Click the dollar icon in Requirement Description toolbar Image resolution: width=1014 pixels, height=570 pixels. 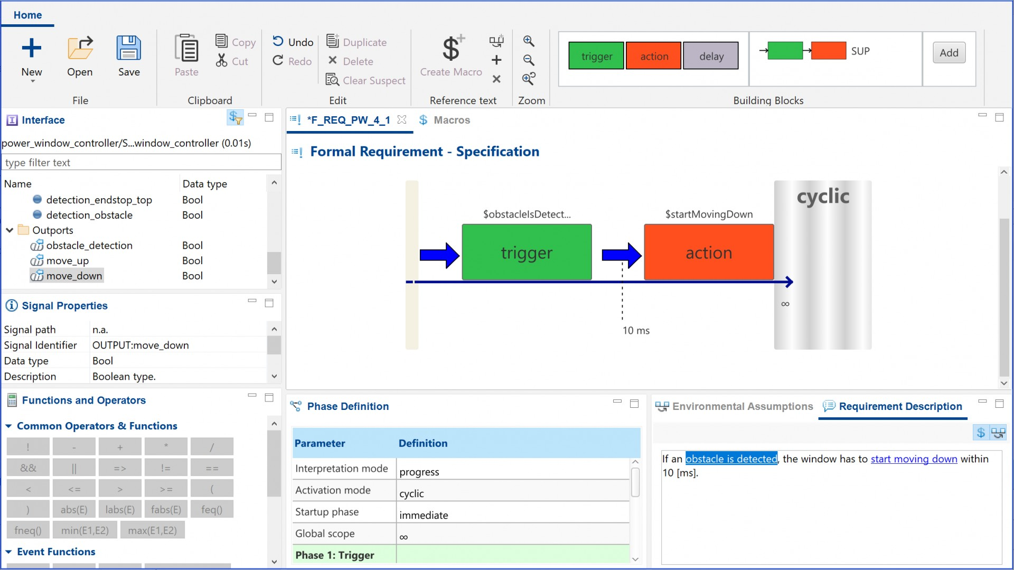click(x=981, y=433)
